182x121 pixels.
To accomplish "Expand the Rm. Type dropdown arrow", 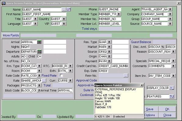I will click(x=39, y=66).
